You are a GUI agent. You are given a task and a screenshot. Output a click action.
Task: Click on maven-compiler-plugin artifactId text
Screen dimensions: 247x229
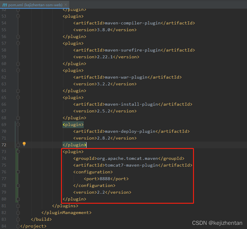coord(133,23)
